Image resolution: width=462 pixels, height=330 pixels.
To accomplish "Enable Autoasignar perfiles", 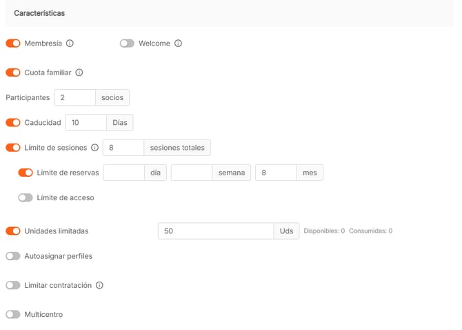I will [13, 256].
